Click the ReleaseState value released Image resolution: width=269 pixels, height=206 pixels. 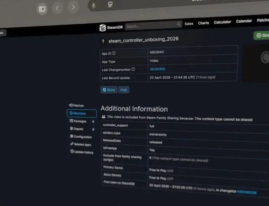(156, 142)
